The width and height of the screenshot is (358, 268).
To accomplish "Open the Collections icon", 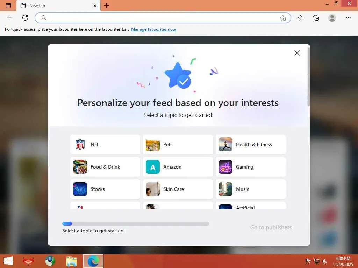I will [x=316, y=18].
